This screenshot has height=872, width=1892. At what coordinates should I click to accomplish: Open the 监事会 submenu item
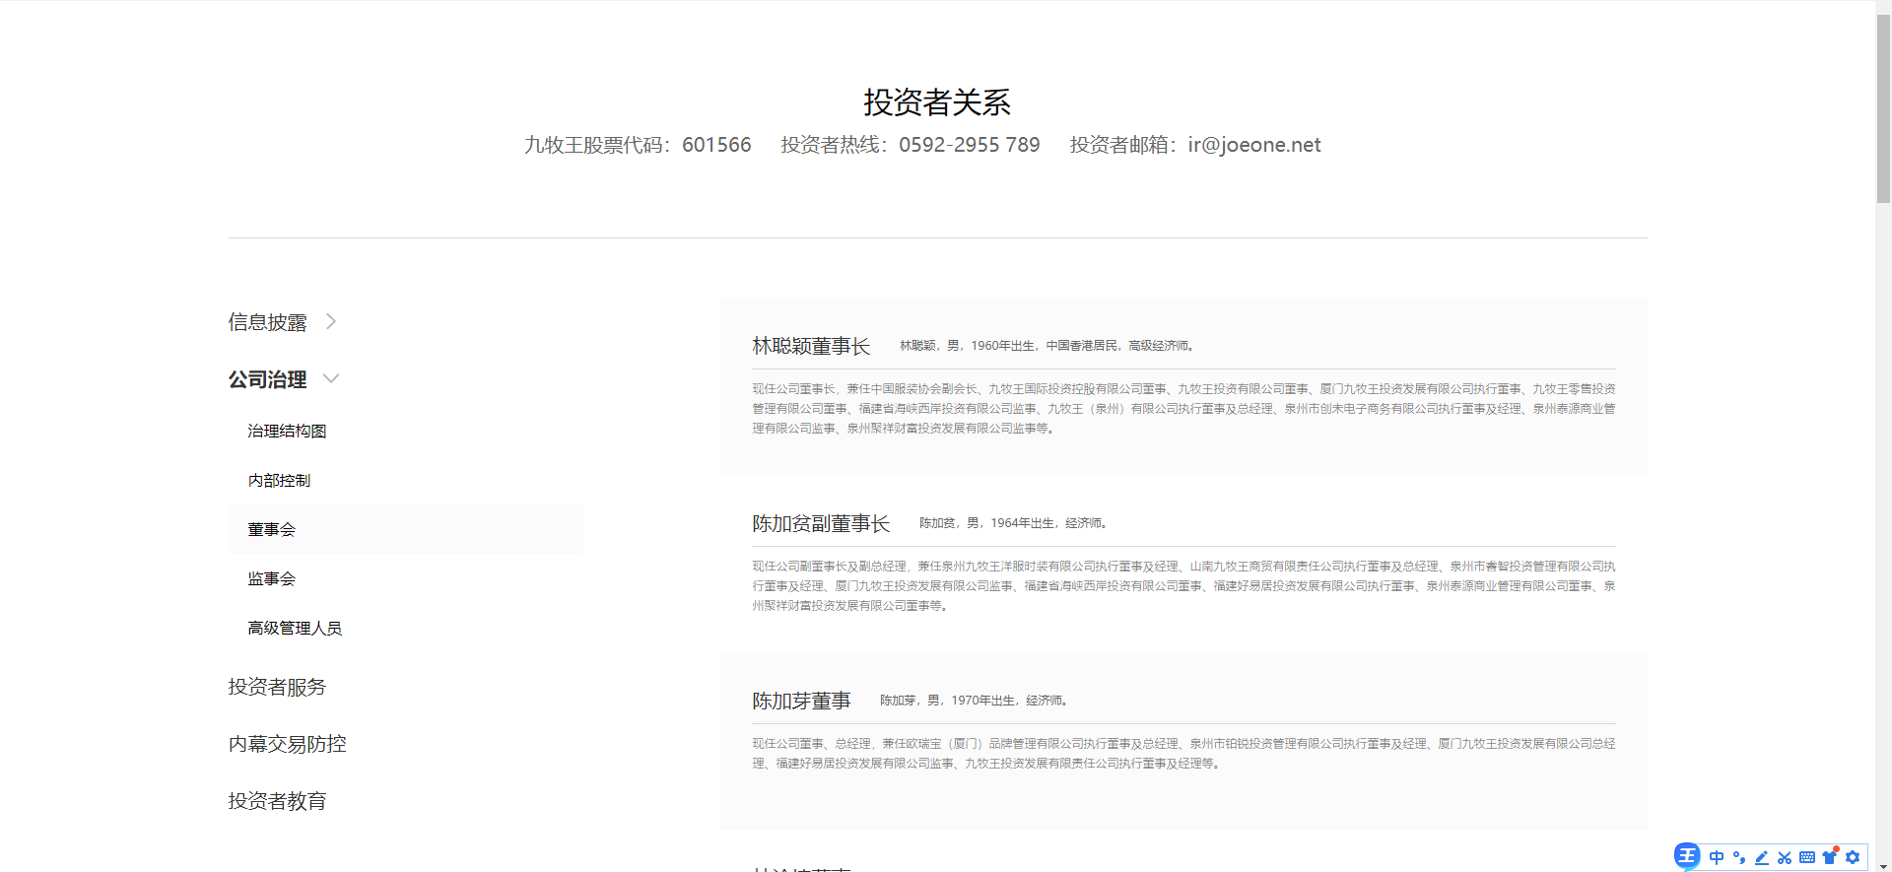click(x=271, y=578)
